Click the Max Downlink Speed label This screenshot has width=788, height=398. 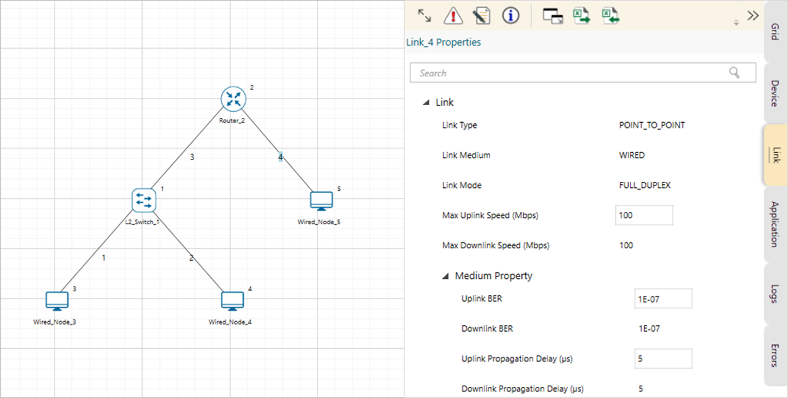point(496,245)
